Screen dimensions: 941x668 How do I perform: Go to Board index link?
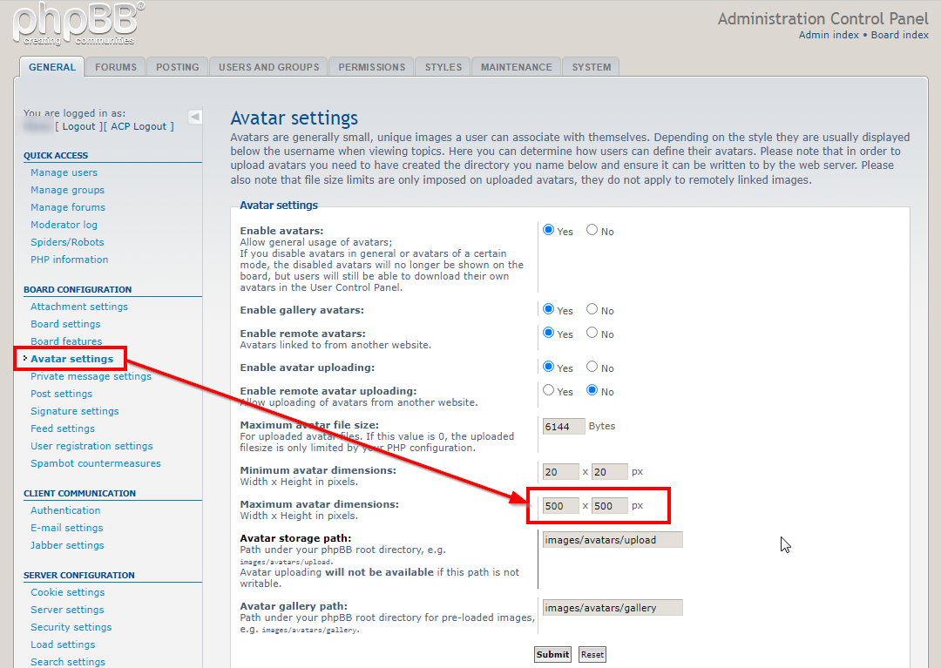(899, 35)
